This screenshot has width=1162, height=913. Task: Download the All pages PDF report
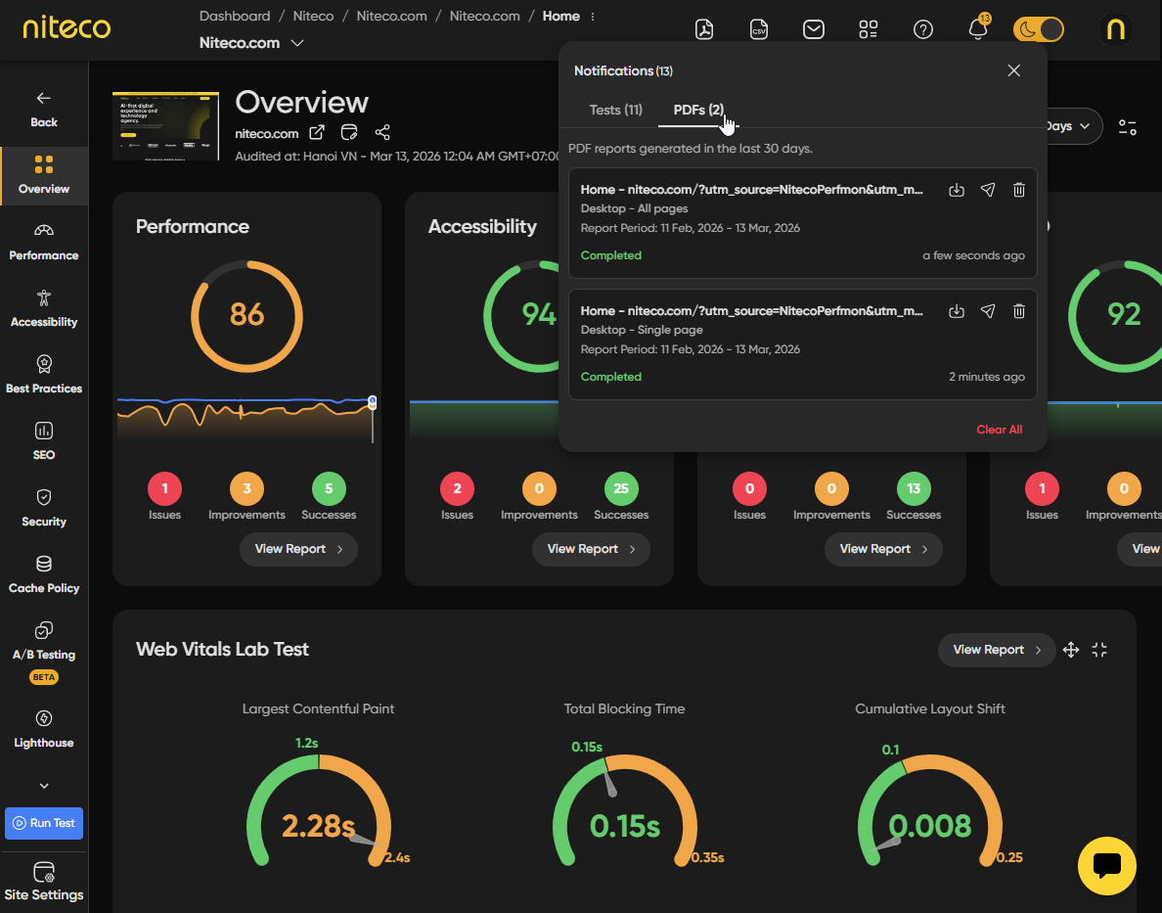(957, 190)
